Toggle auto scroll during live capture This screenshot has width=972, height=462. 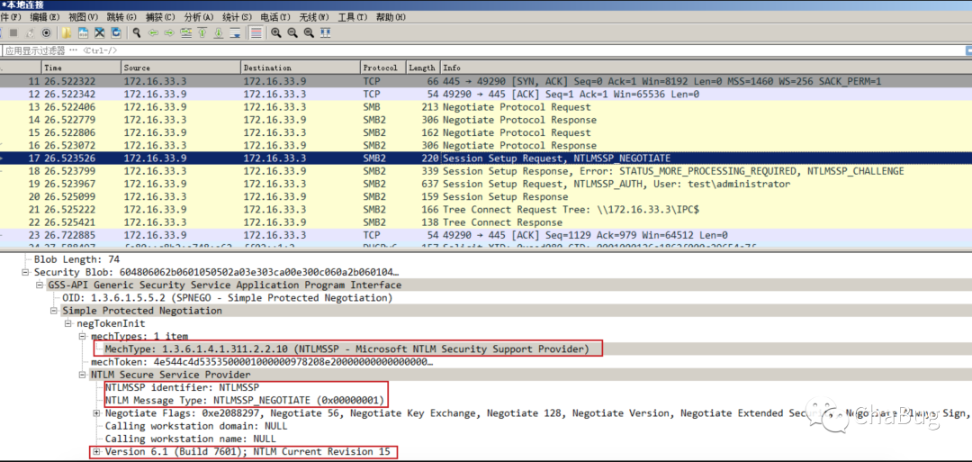tap(235, 32)
